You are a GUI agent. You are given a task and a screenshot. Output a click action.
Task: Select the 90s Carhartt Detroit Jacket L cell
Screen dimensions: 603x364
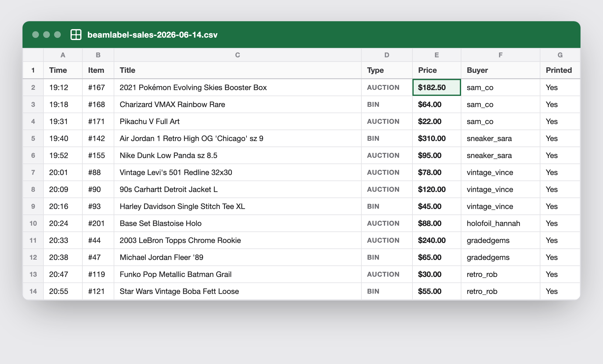238,189
